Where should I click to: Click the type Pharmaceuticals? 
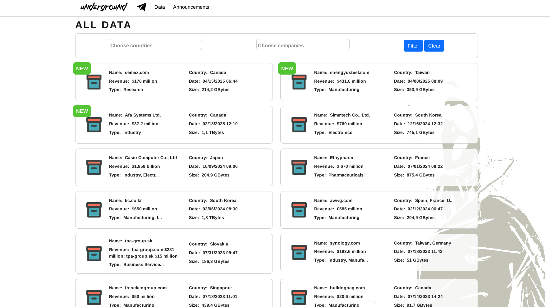(x=346, y=175)
